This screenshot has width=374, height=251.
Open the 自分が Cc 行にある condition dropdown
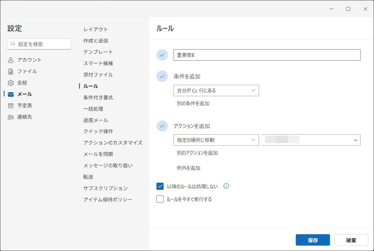click(x=216, y=90)
